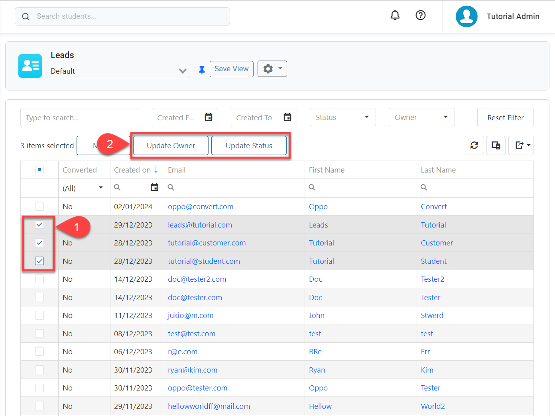The height and width of the screenshot is (416, 555).
Task: Open the export icon dropdown
Action: tap(521, 145)
